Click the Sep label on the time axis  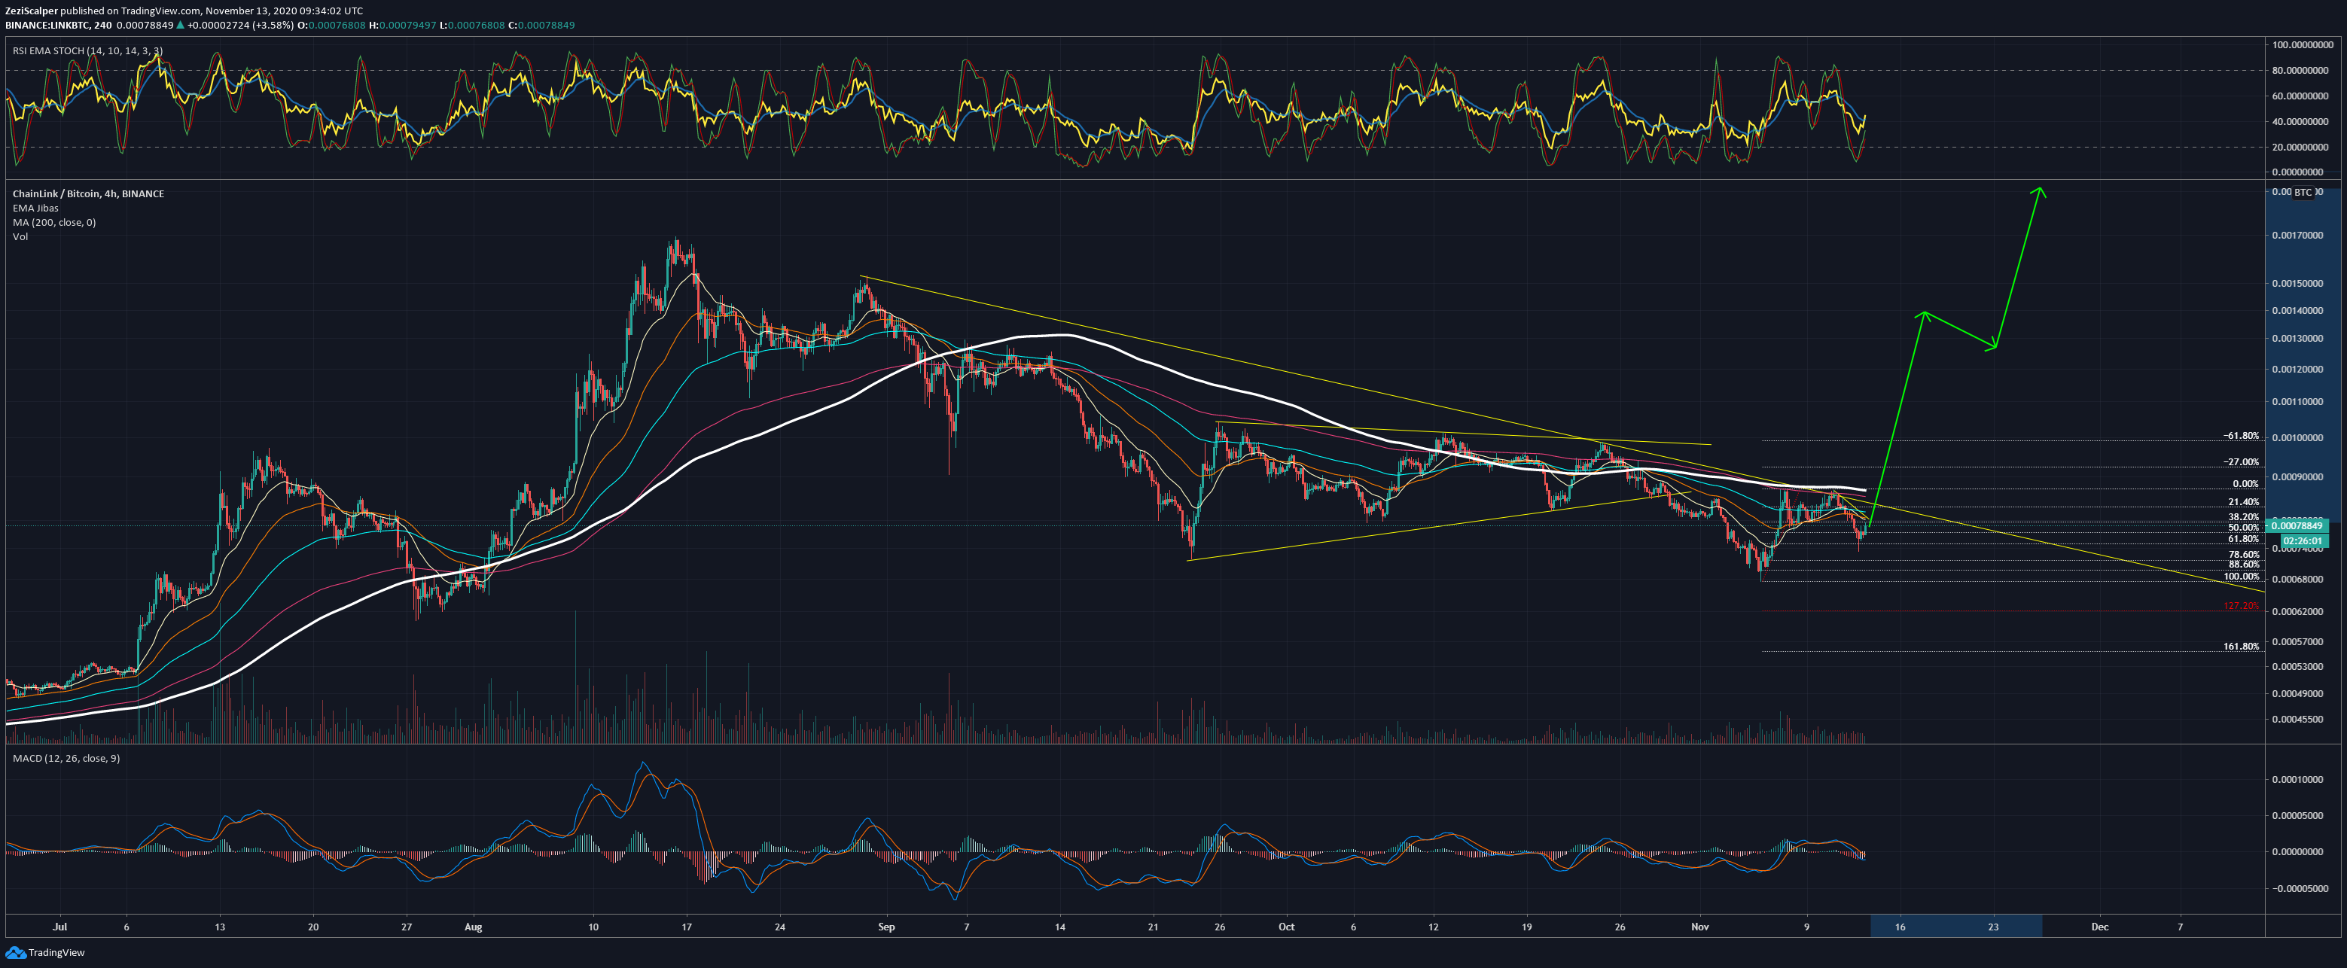(x=886, y=928)
